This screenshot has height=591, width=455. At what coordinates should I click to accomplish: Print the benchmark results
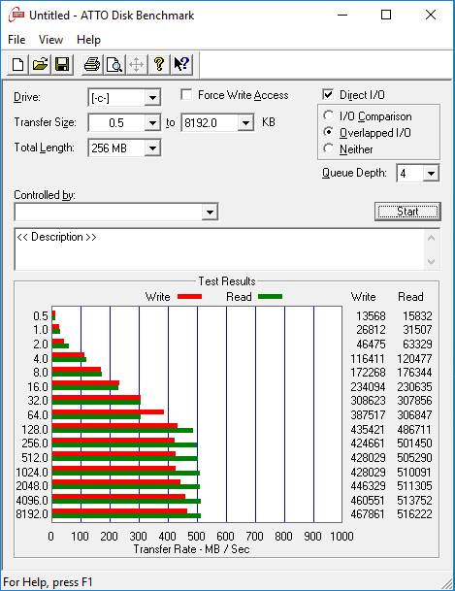[x=92, y=64]
